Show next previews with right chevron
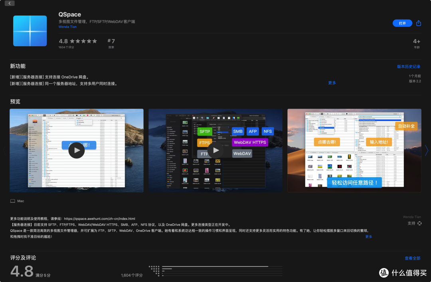The image size is (431, 282). coord(426,150)
